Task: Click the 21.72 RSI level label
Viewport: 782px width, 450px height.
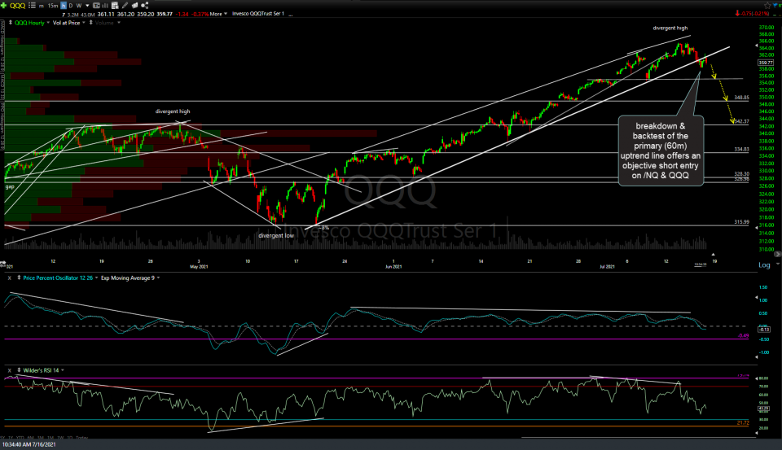Action: 743,423
